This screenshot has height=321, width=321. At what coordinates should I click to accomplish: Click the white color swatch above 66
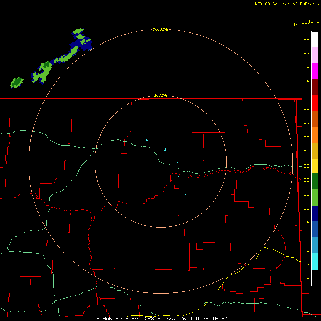point(315,39)
